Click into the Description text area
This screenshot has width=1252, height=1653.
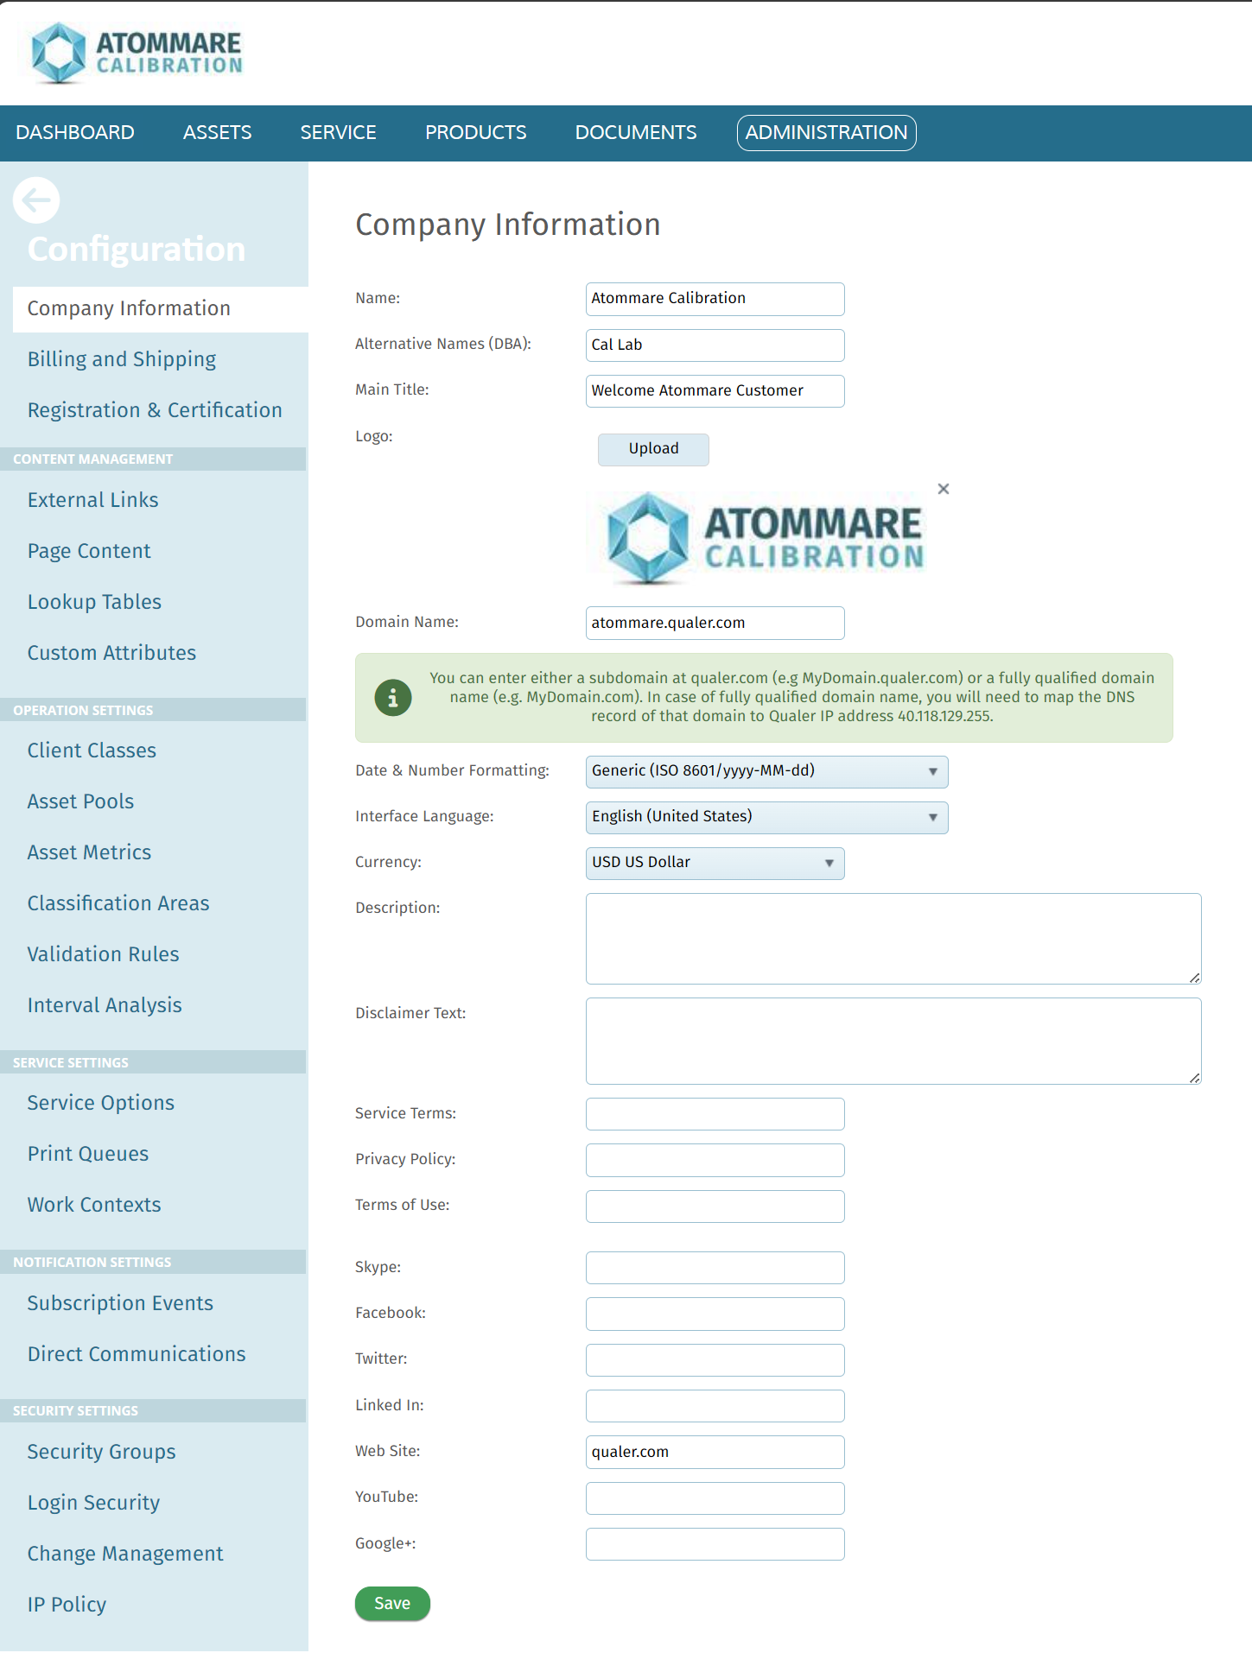coord(893,939)
